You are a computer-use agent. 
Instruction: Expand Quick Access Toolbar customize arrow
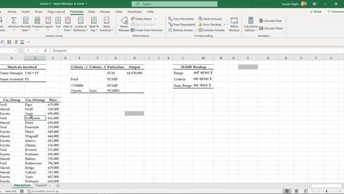28,42
